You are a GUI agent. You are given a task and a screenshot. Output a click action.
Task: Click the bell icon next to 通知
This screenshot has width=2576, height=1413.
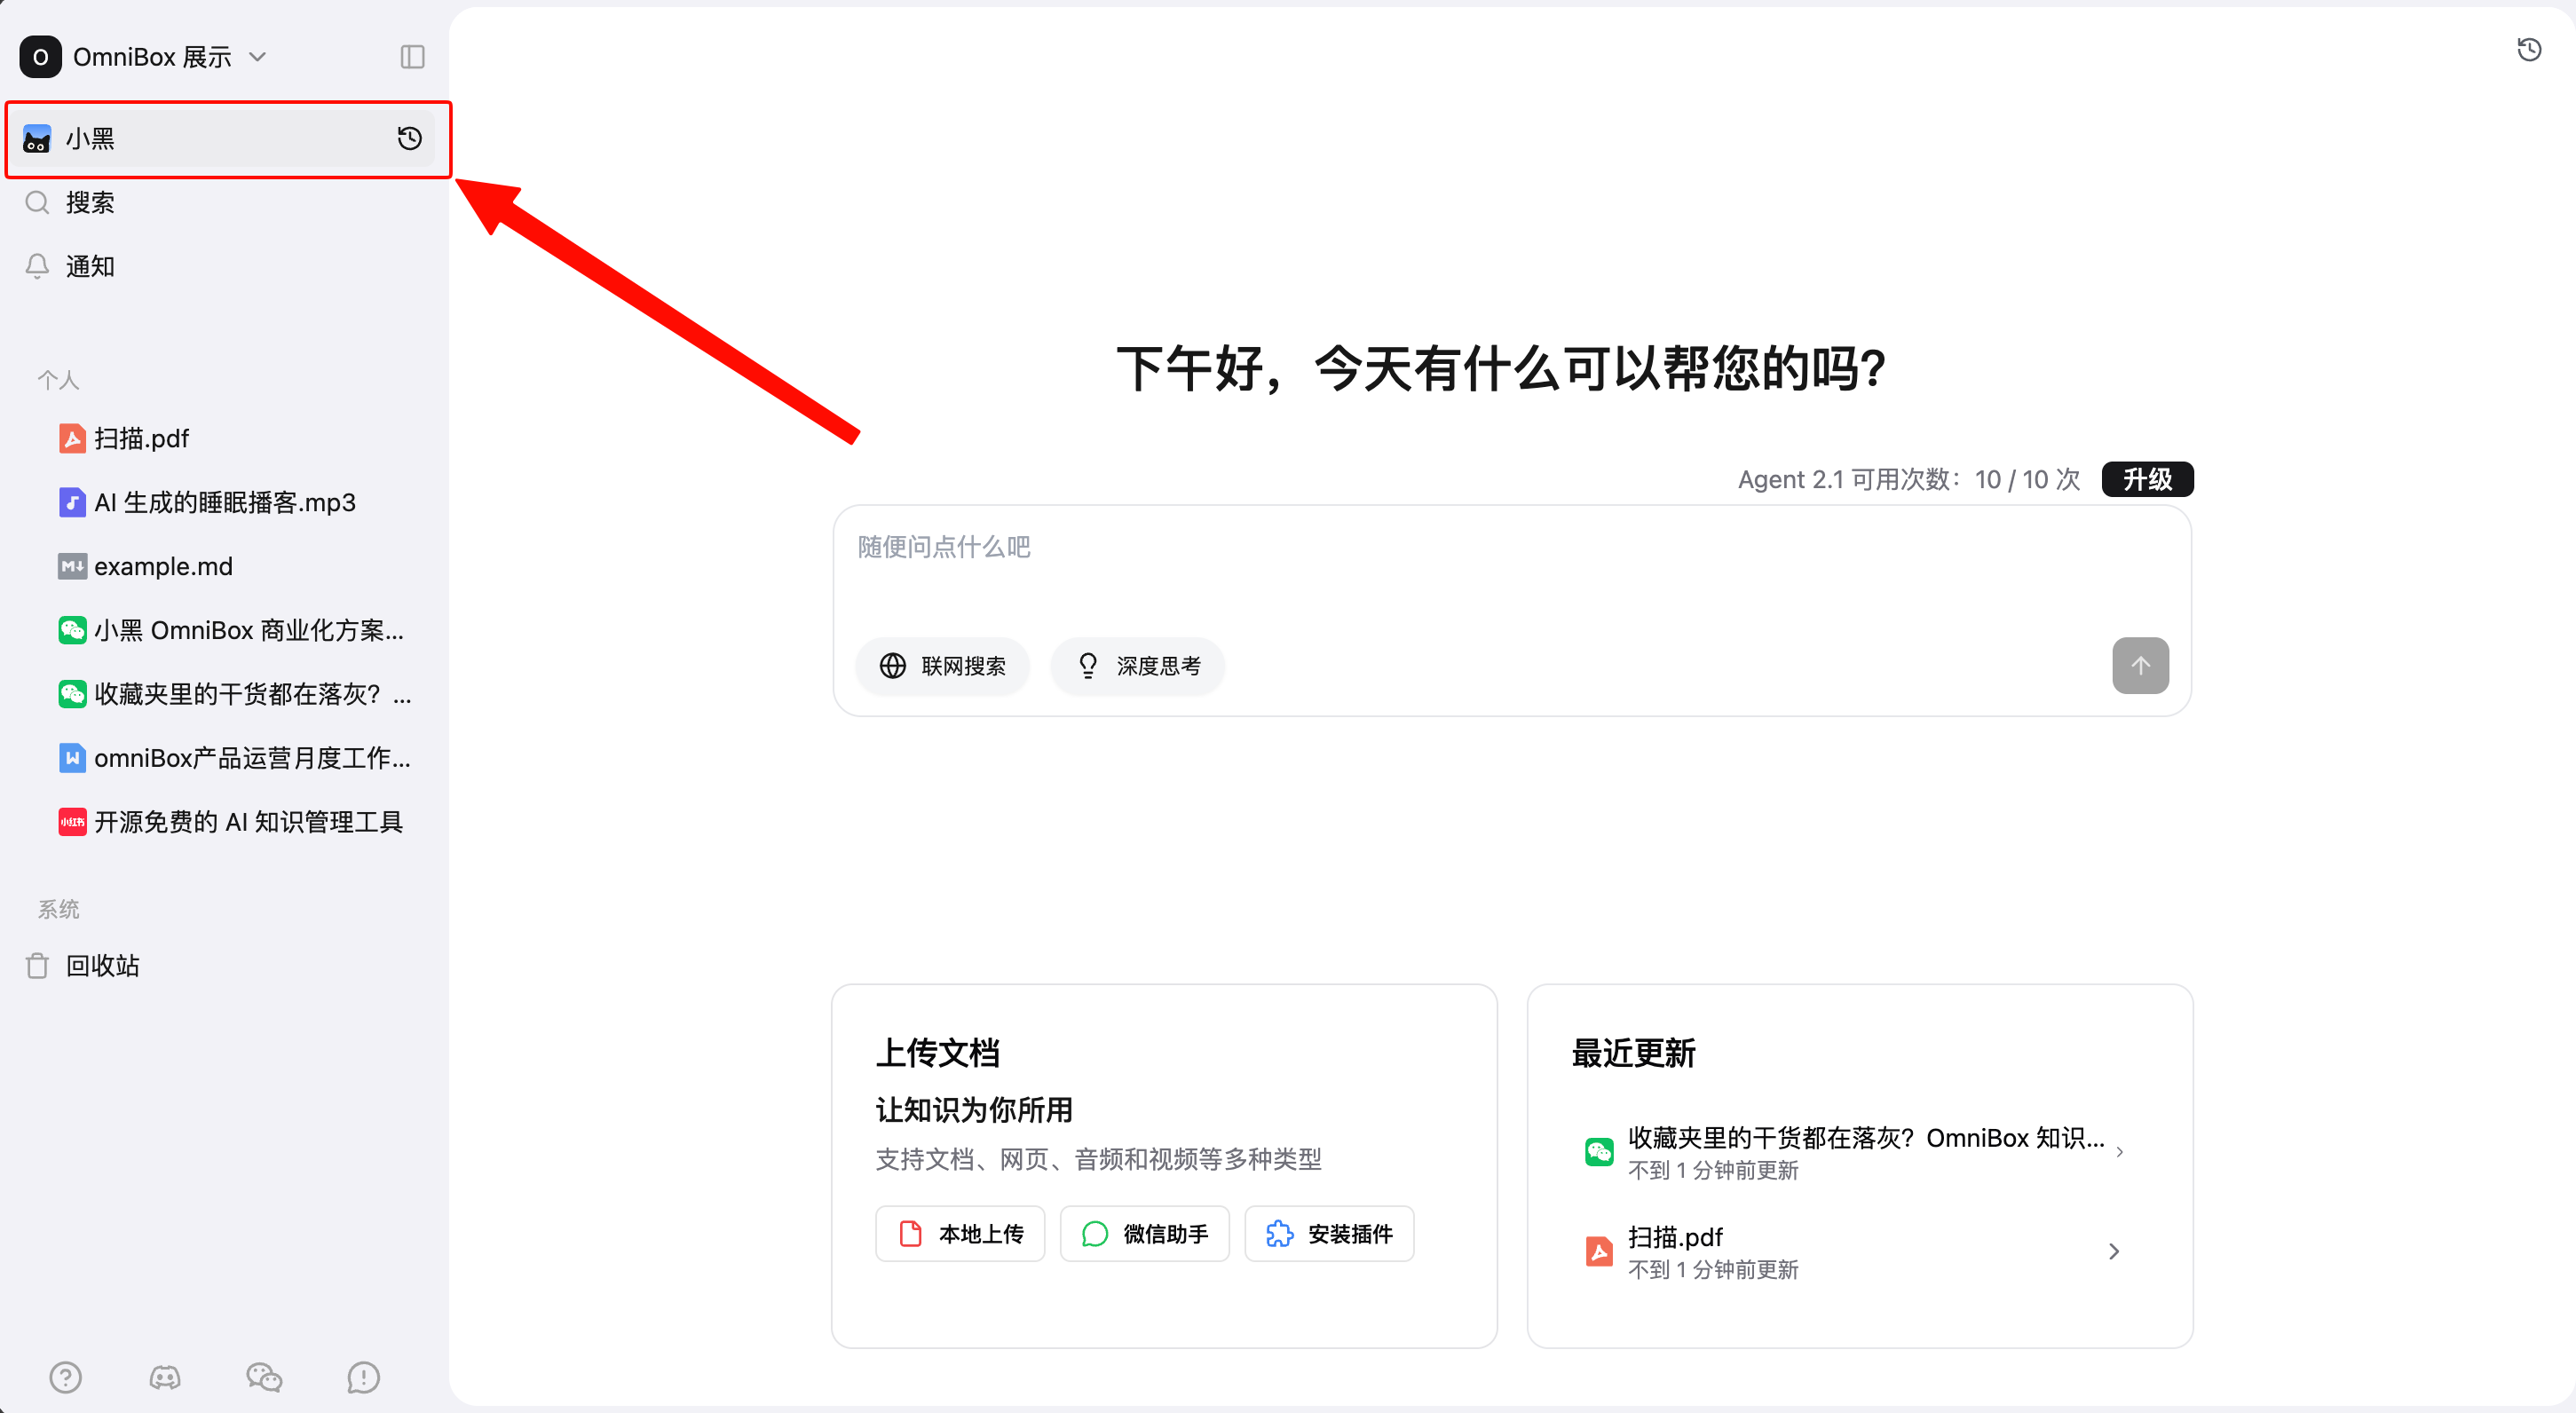[x=37, y=266]
